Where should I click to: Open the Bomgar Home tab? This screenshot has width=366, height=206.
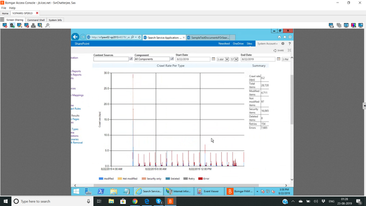[x=5, y=13]
